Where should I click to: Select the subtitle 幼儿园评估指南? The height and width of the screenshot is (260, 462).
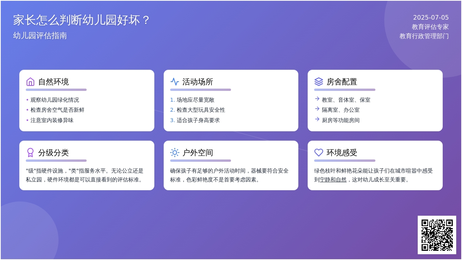pyautogui.click(x=40, y=35)
